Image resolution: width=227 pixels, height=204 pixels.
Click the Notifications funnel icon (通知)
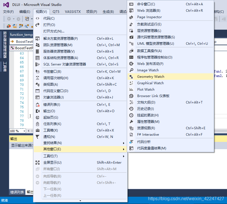coord(38,137)
